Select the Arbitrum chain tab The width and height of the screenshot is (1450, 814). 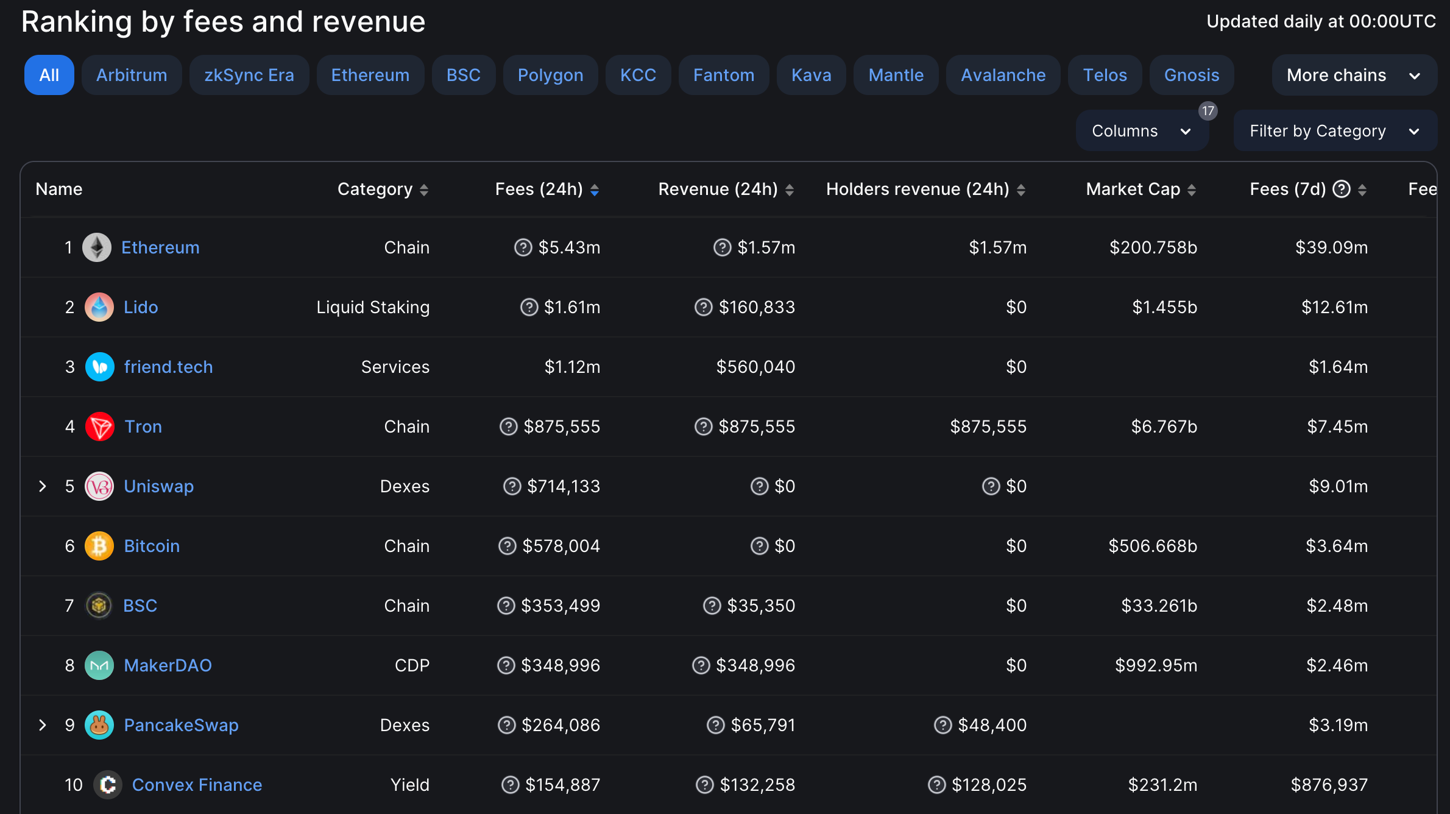pyautogui.click(x=132, y=75)
